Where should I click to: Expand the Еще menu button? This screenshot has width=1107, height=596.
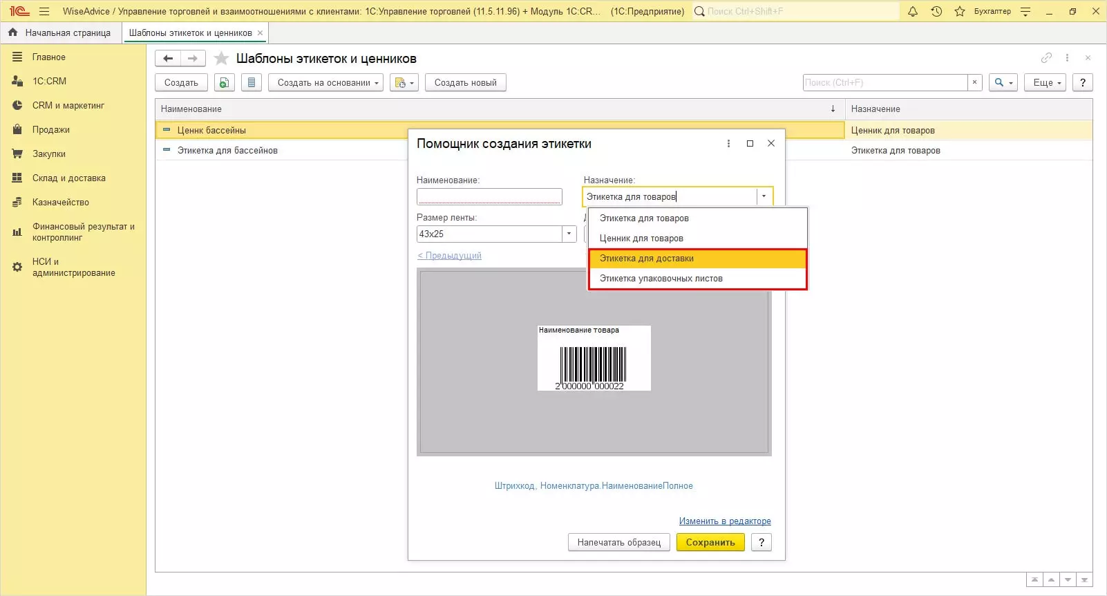(x=1045, y=82)
